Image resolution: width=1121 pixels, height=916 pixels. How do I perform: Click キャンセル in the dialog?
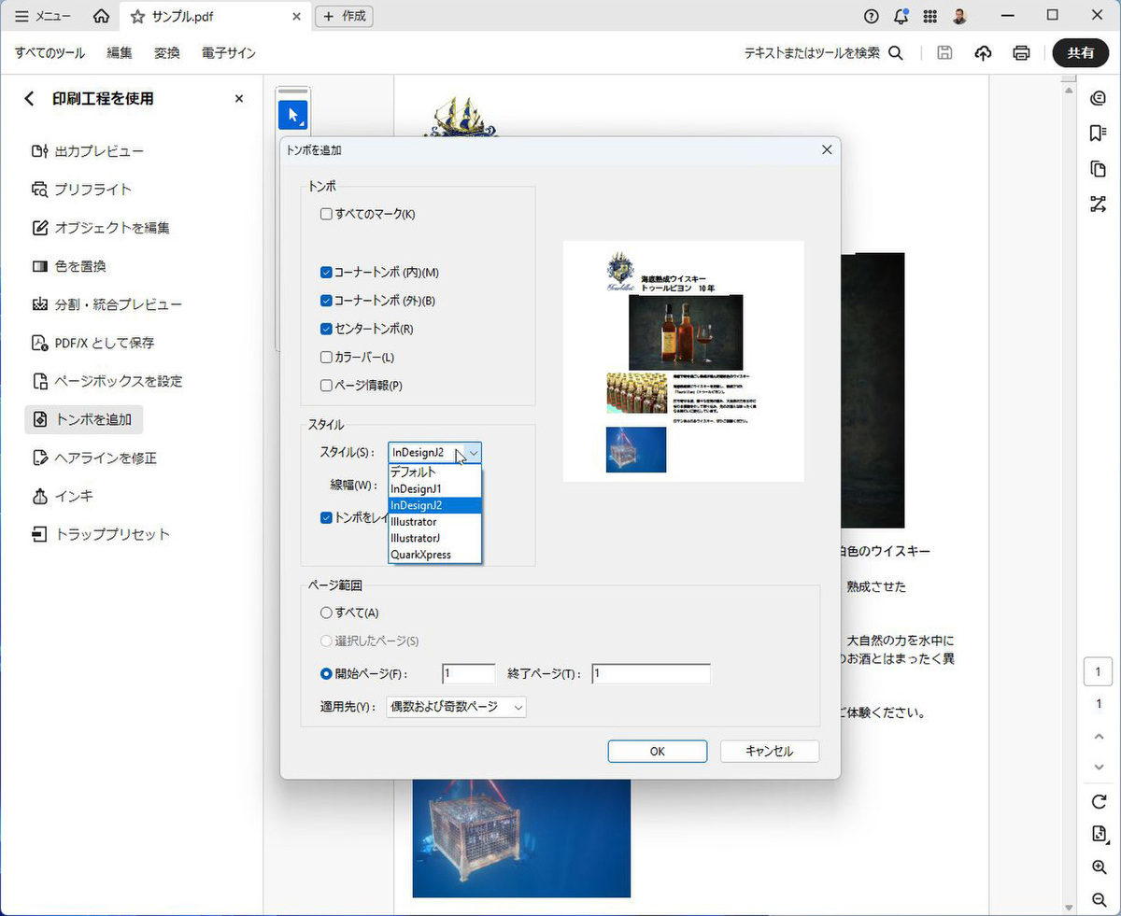pos(770,752)
